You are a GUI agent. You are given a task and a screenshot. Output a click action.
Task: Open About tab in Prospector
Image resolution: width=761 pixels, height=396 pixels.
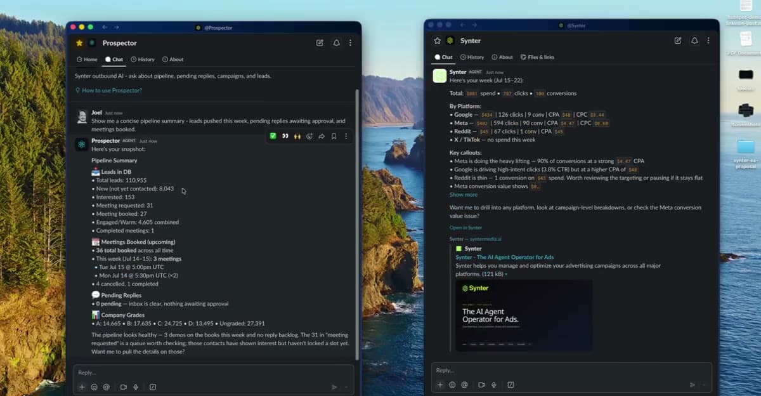[172, 60]
